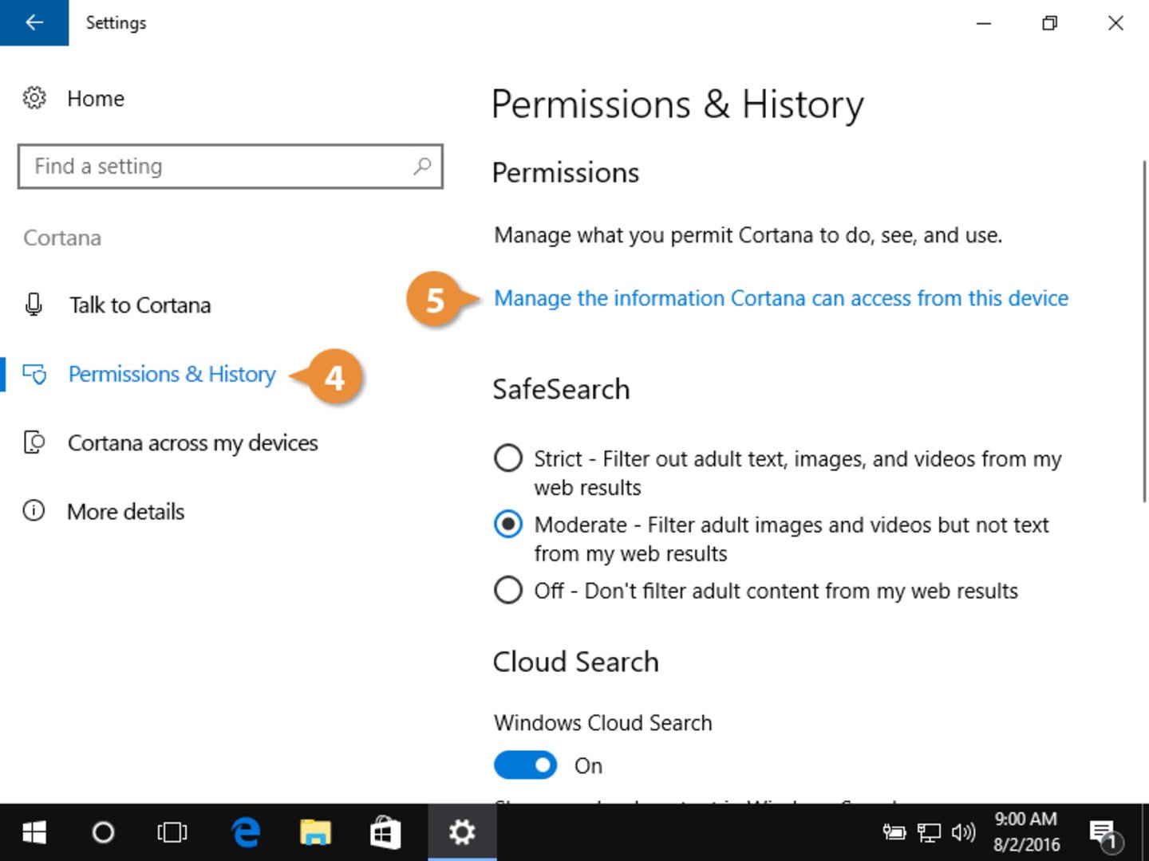Image resolution: width=1149 pixels, height=861 pixels.
Task: Open the Action Center notifications icon
Action: (x=1105, y=834)
